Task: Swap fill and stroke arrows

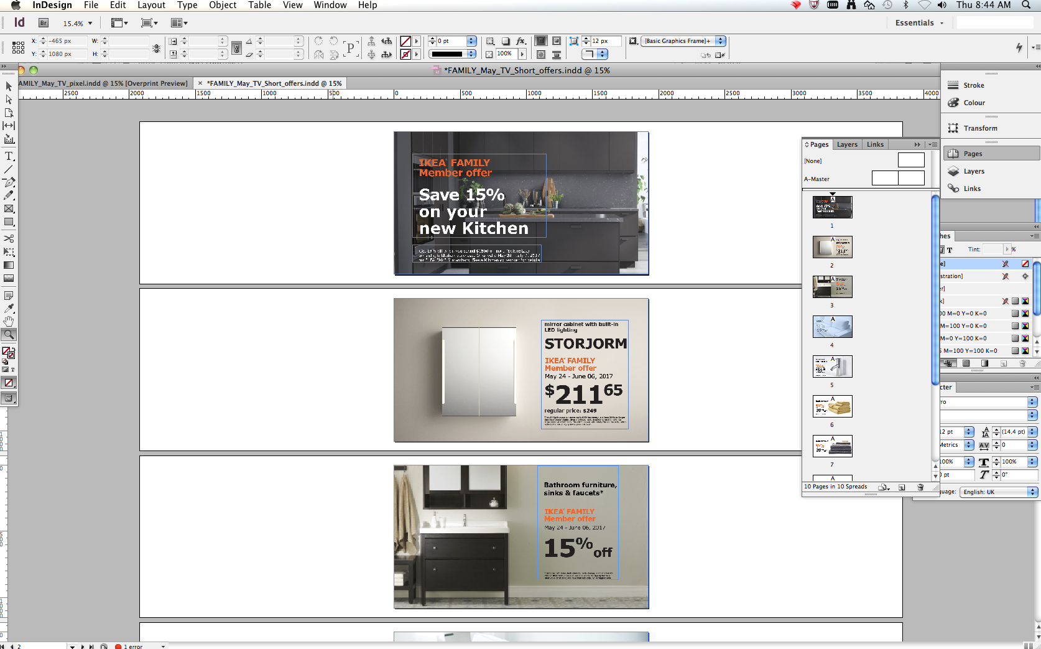Action: (13, 348)
